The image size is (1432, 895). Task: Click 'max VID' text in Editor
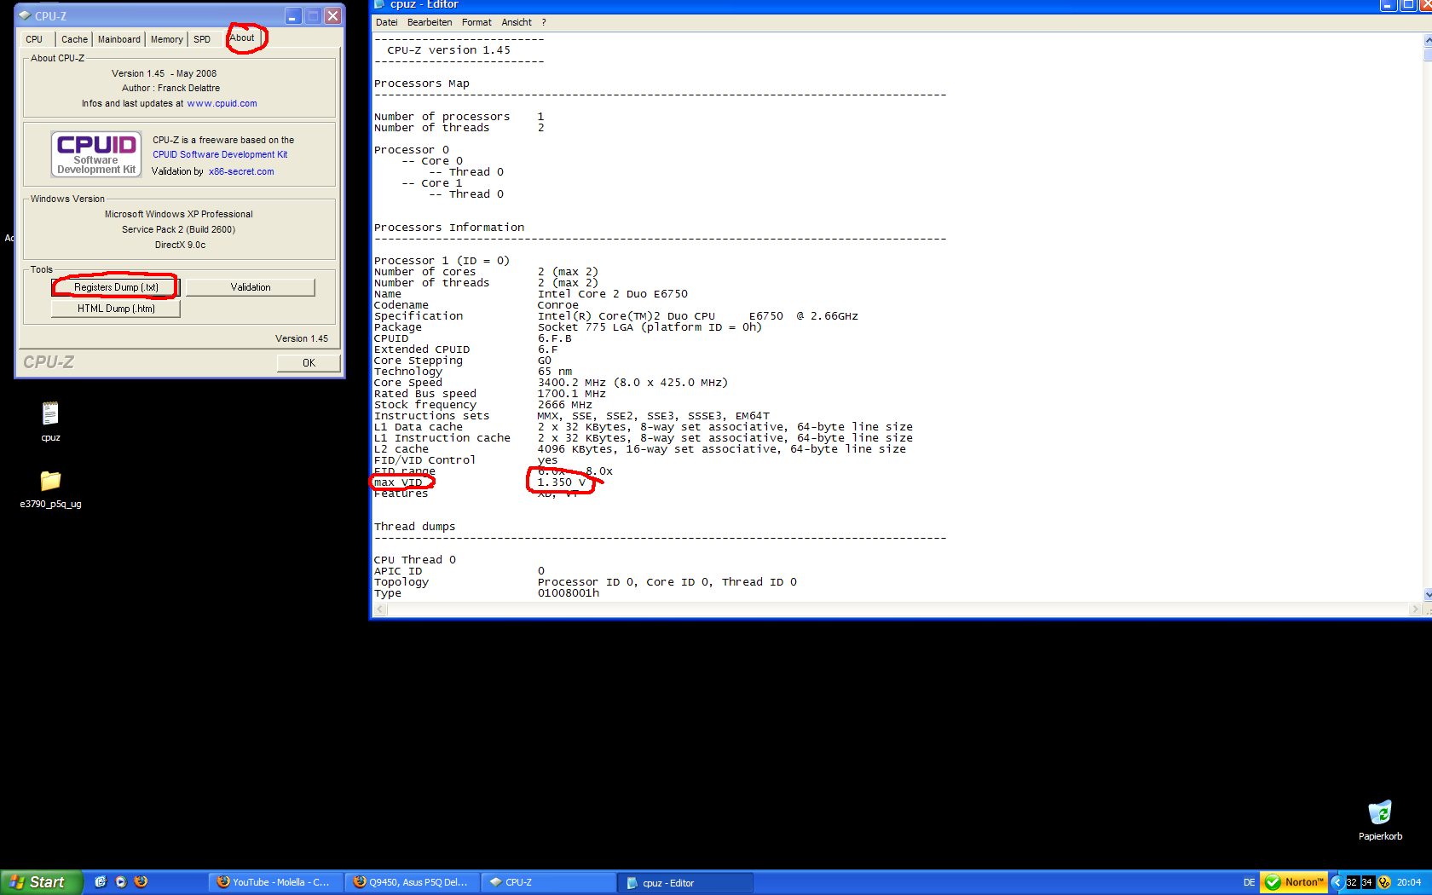(x=398, y=482)
